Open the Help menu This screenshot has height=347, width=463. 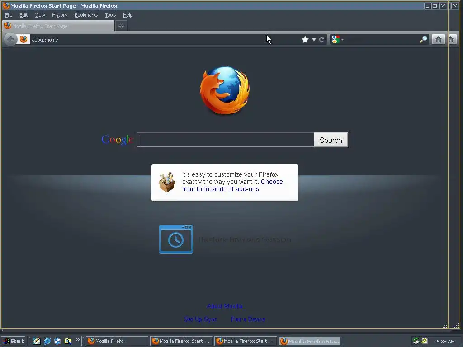[128, 15]
